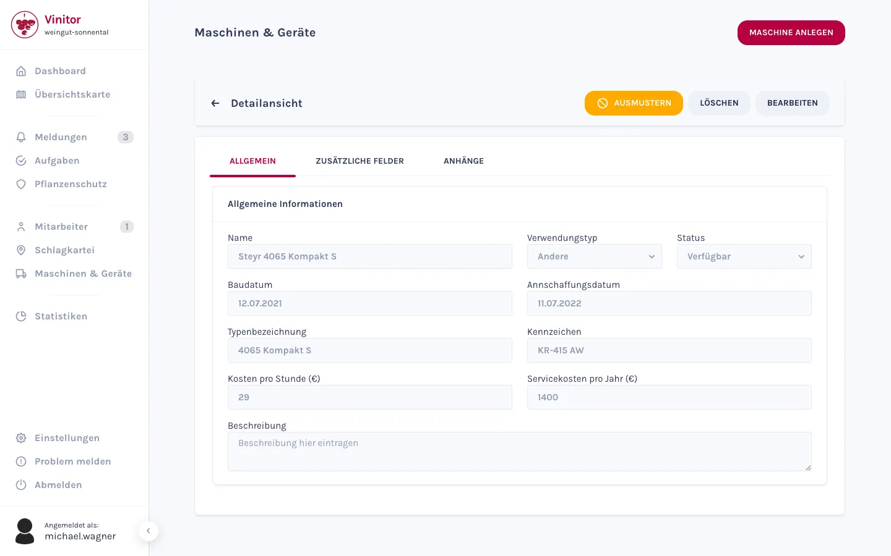Screen dimensions: 891x556
Task: Click the Schlagkartei location pin icon
Action: (21, 250)
